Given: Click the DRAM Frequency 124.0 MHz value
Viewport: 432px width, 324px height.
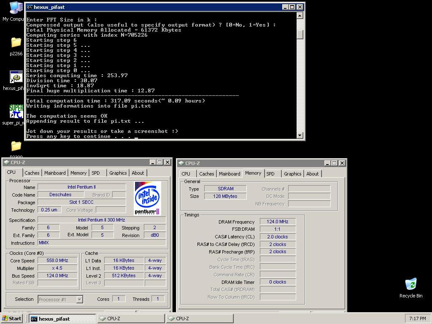Looking at the screenshot, I should pos(278,221).
